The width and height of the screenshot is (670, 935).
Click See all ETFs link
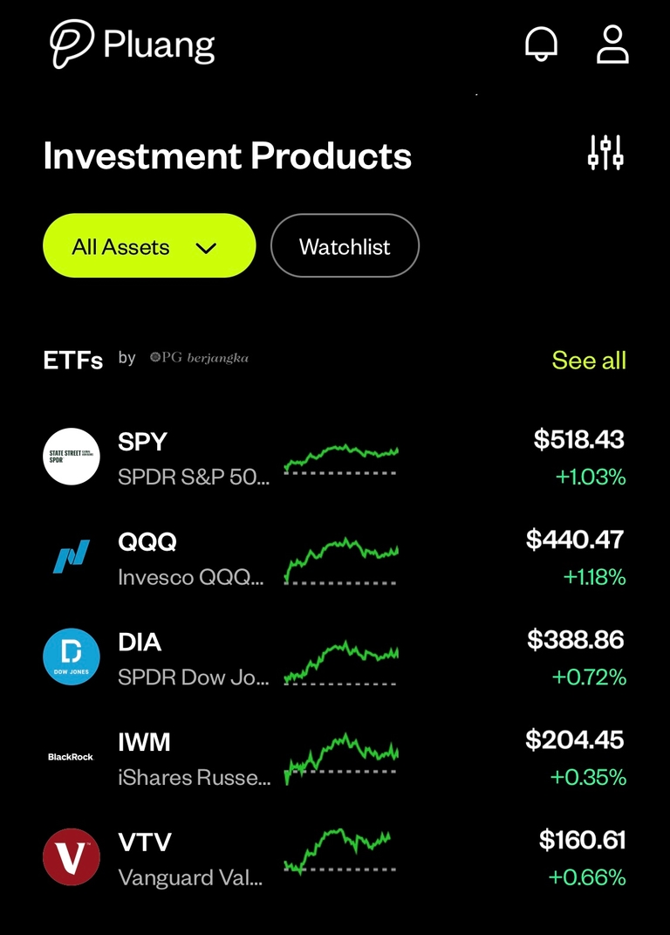pos(589,361)
